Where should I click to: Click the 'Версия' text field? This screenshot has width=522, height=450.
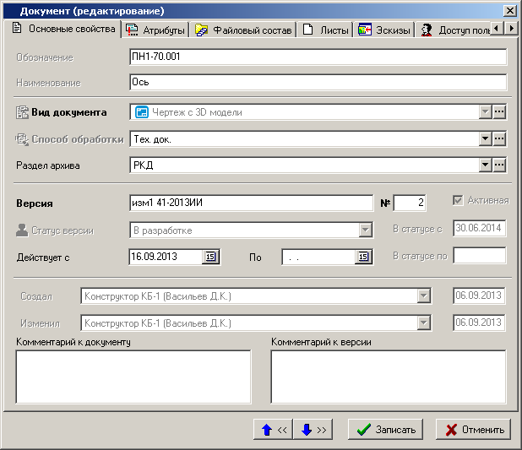click(251, 203)
